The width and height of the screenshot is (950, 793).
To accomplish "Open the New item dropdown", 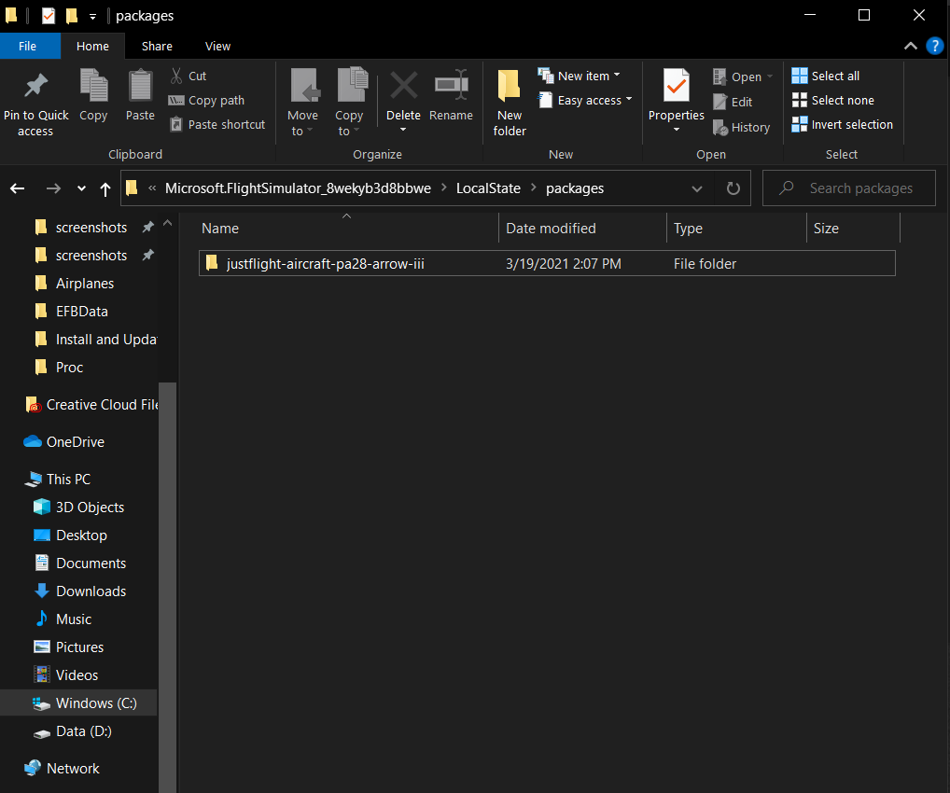I will pyautogui.click(x=580, y=76).
